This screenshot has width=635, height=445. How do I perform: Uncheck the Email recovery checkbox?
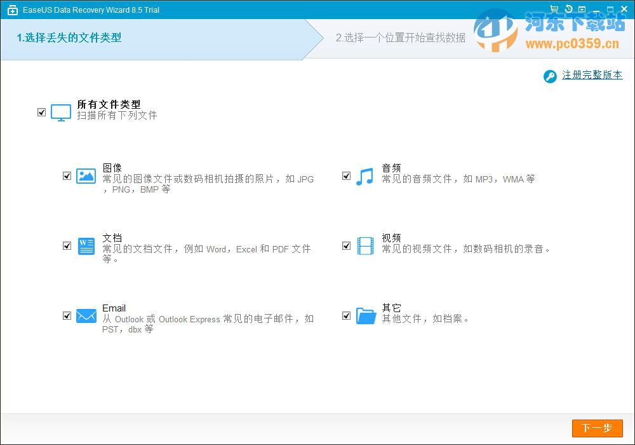(x=67, y=316)
